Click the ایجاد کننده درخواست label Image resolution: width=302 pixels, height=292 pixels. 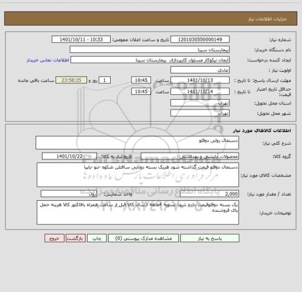pyautogui.click(x=269, y=60)
